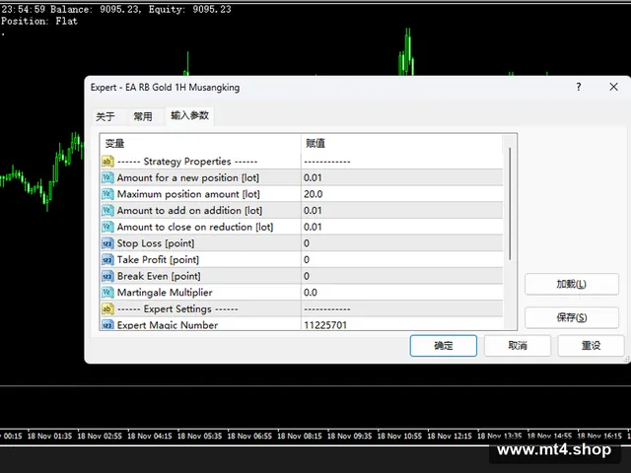Click the 'Expert Magic Number' label
The width and height of the screenshot is (631, 473).
[168, 324]
